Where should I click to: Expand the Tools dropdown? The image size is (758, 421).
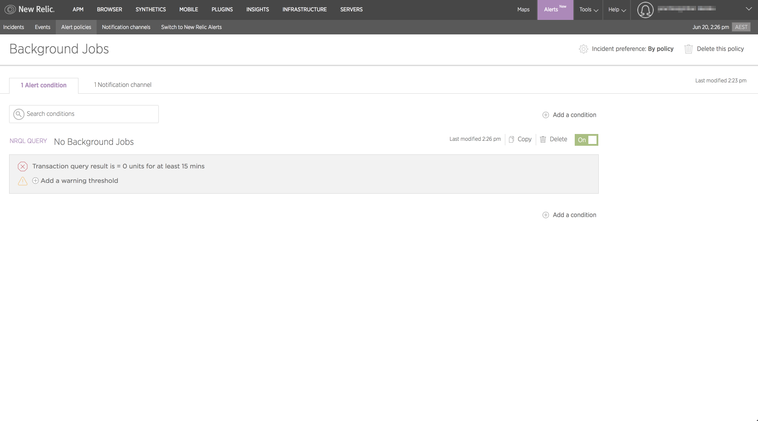point(588,10)
